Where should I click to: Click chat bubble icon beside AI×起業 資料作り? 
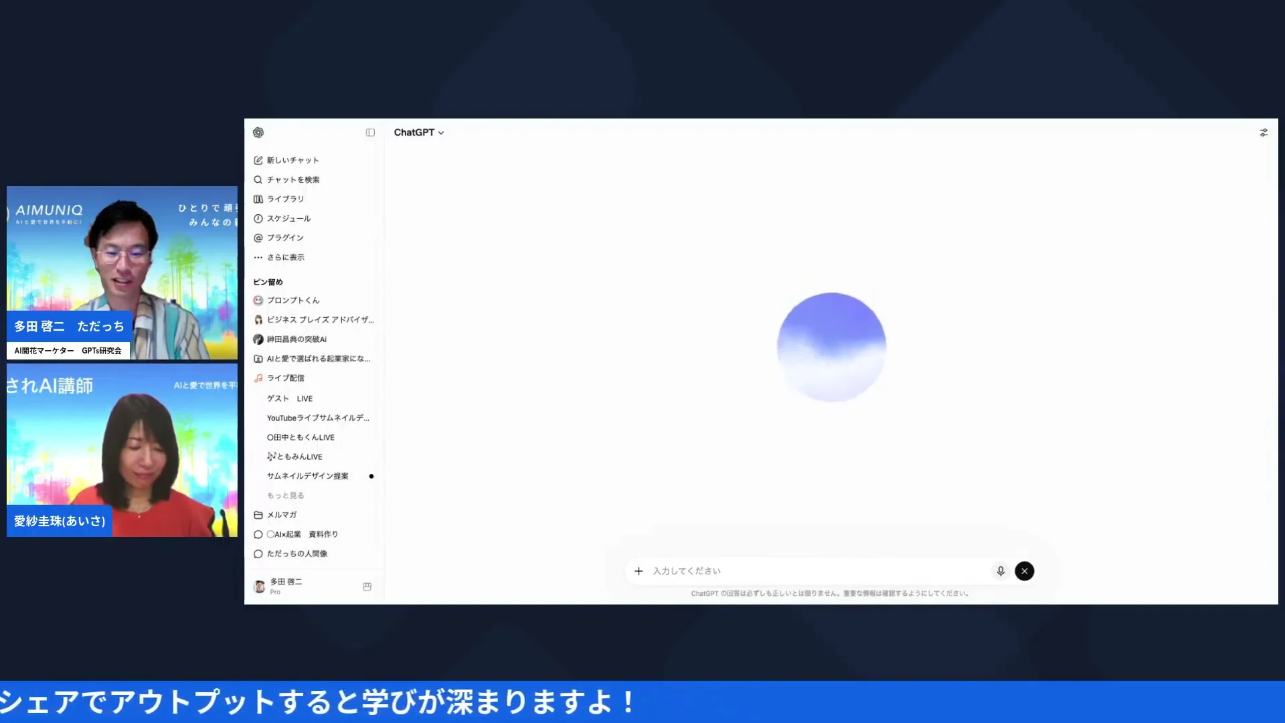[258, 534]
